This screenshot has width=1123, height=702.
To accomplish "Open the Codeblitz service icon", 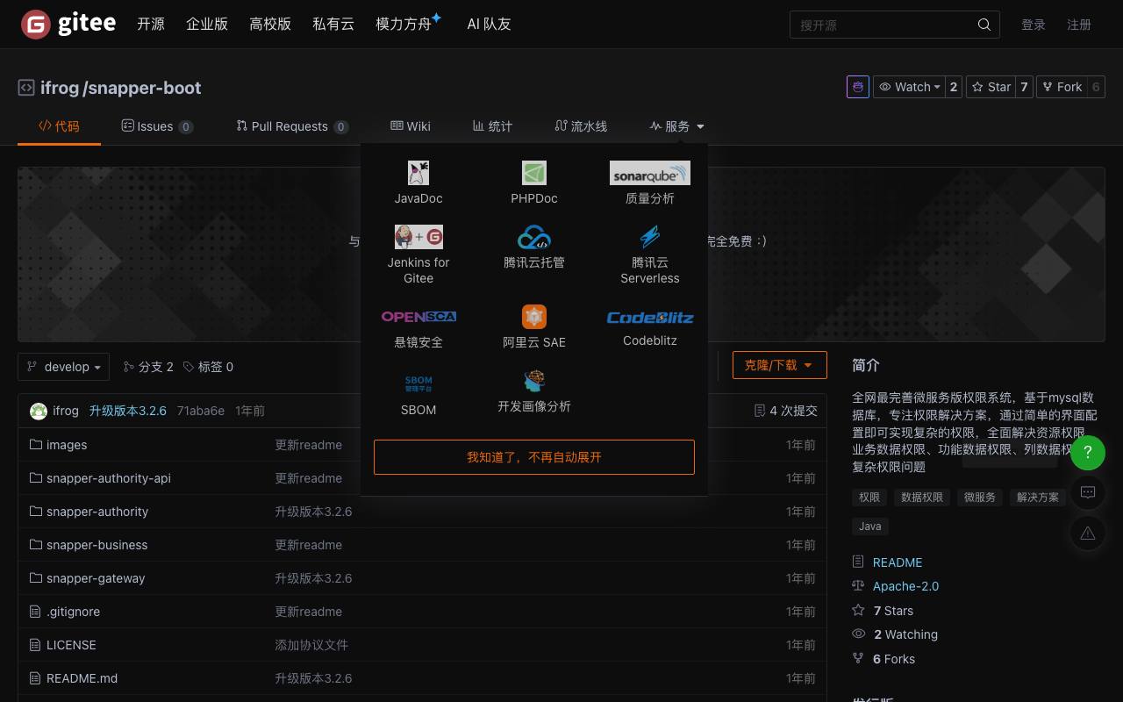I will (650, 317).
